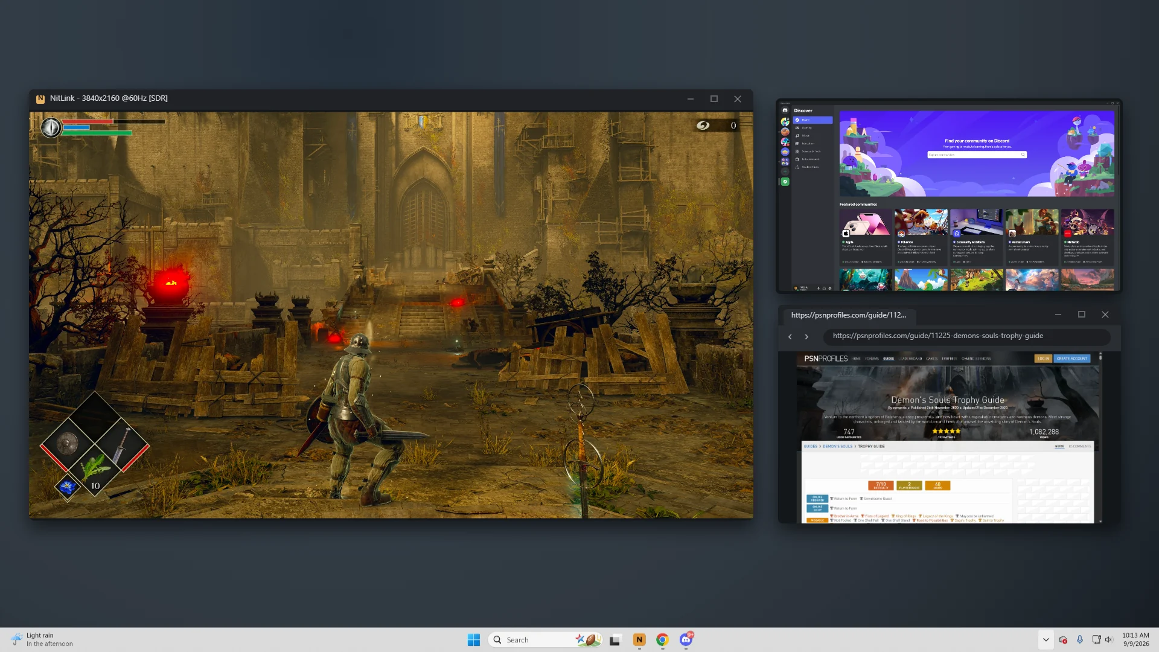Click the 7/10 difficulty badge
Image resolution: width=1159 pixels, height=652 pixels.
881,485
